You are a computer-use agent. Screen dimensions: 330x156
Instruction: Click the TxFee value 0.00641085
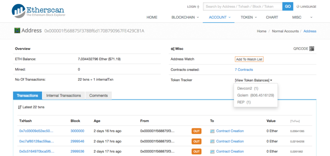[297, 131]
